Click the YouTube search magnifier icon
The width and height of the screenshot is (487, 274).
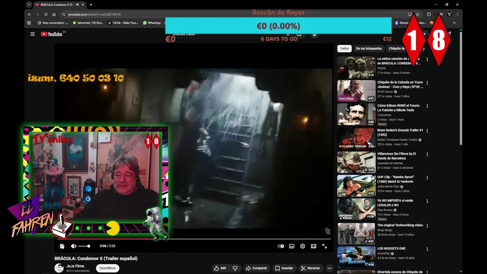pyautogui.click(x=299, y=34)
